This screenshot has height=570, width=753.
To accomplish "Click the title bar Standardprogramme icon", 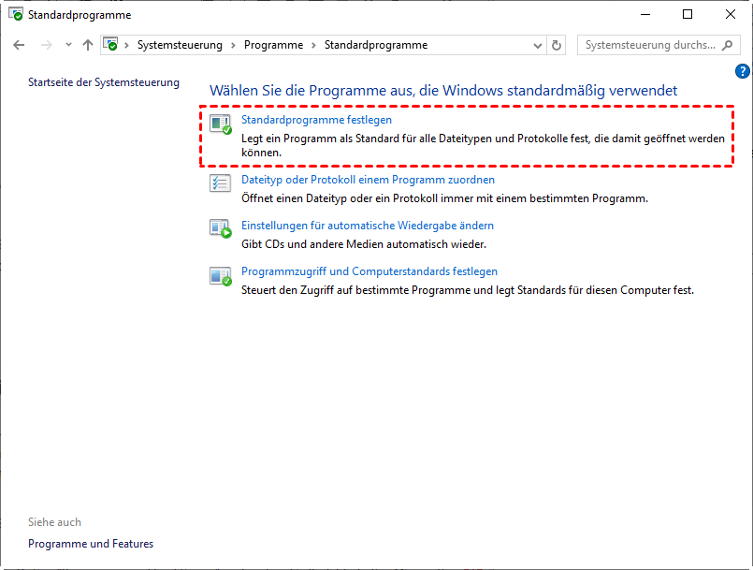I will point(16,14).
